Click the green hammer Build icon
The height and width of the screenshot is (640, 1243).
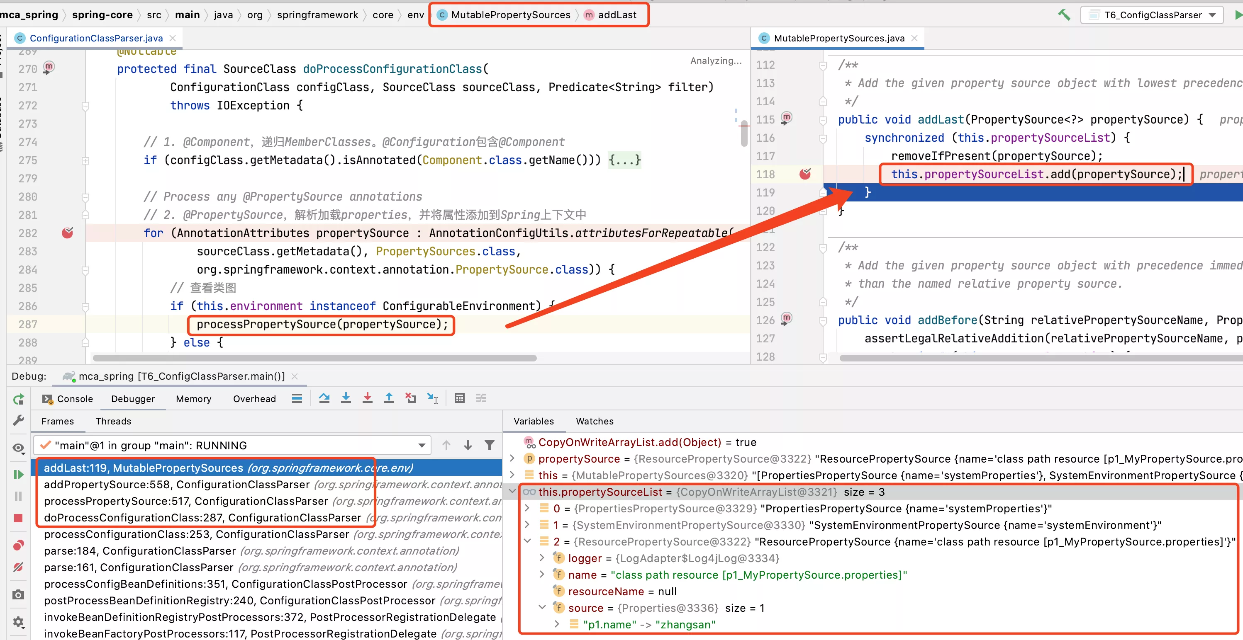pyautogui.click(x=1063, y=15)
